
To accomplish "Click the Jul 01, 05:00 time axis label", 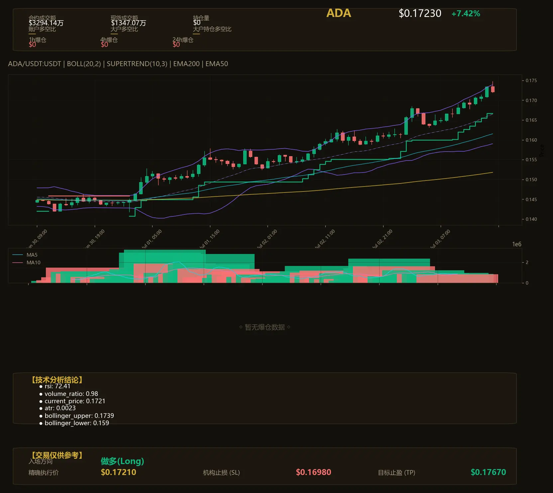I will (152, 239).
